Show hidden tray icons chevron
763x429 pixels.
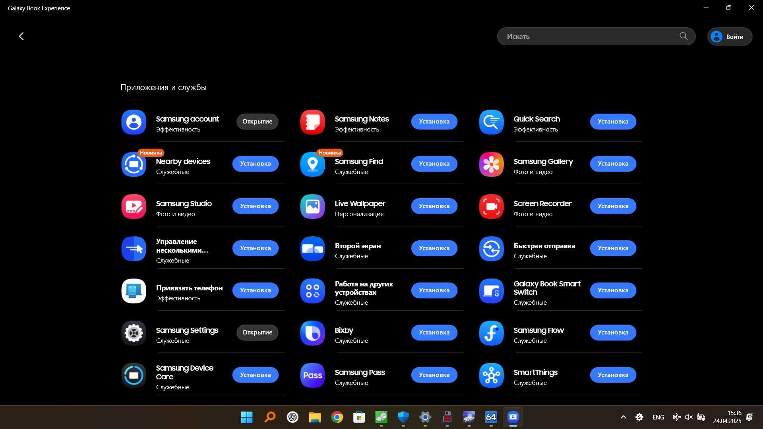[624, 417]
